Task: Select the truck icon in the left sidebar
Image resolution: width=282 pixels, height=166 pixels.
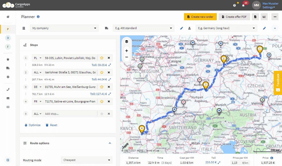Action: coord(8,68)
